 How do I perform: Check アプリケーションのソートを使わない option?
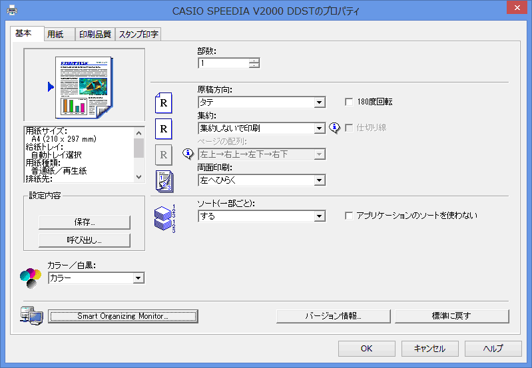tap(349, 216)
